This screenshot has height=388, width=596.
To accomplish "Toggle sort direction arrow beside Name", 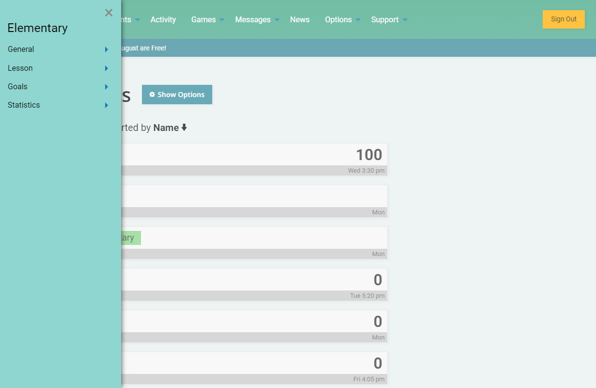I will [x=184, y=128].
